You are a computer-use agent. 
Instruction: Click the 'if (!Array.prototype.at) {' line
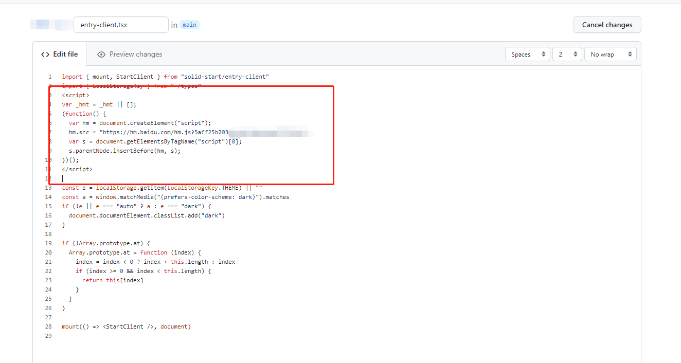tap(106, 243)
